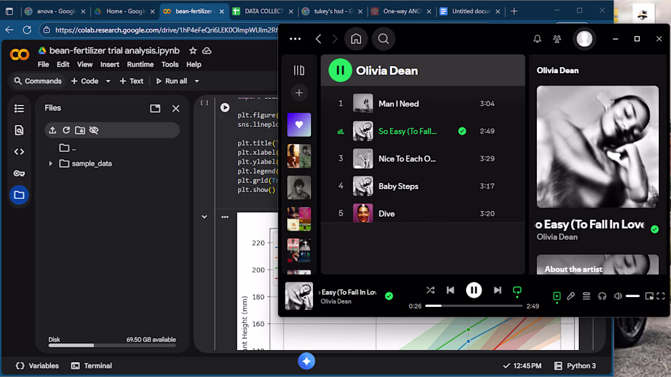This screenshot has height=377, width=671.
Task: Open Spotify miniplayer icon
Action: tap(649, 296)
